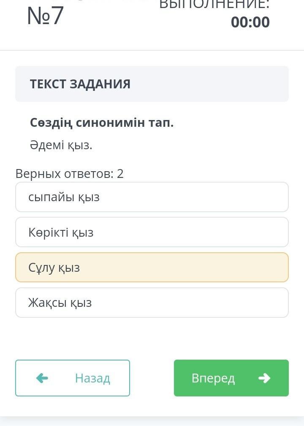Image resolution: width=304 pixels, height=426 pixels.
Task: Deselect the highlighted "Сұлу қыз" answer
Action: pos(152,268)
